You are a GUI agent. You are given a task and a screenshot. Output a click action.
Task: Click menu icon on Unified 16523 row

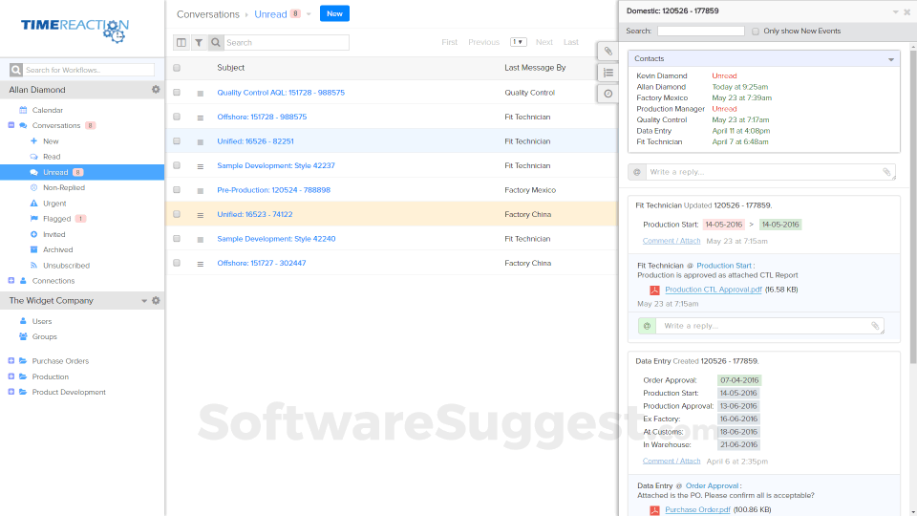[x=200, y=215]
